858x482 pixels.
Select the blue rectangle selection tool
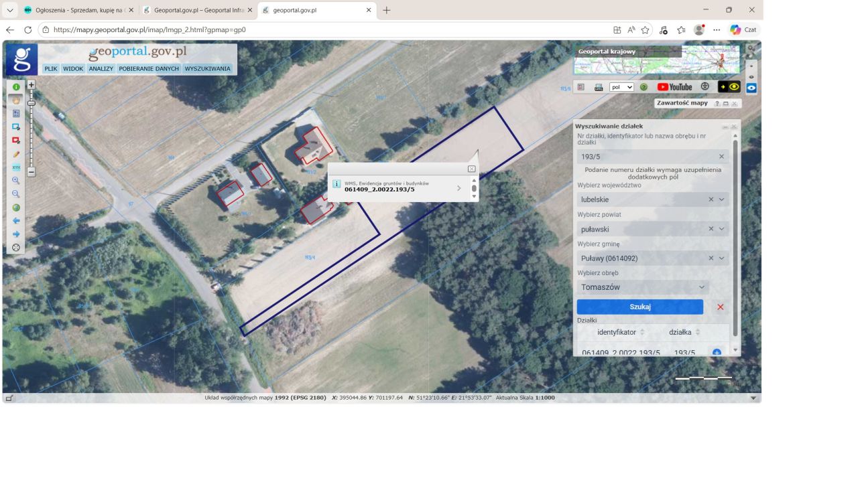pos(16,127)
